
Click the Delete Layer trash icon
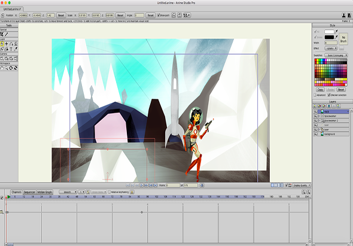pyautogui.click(x=329, y=106)
